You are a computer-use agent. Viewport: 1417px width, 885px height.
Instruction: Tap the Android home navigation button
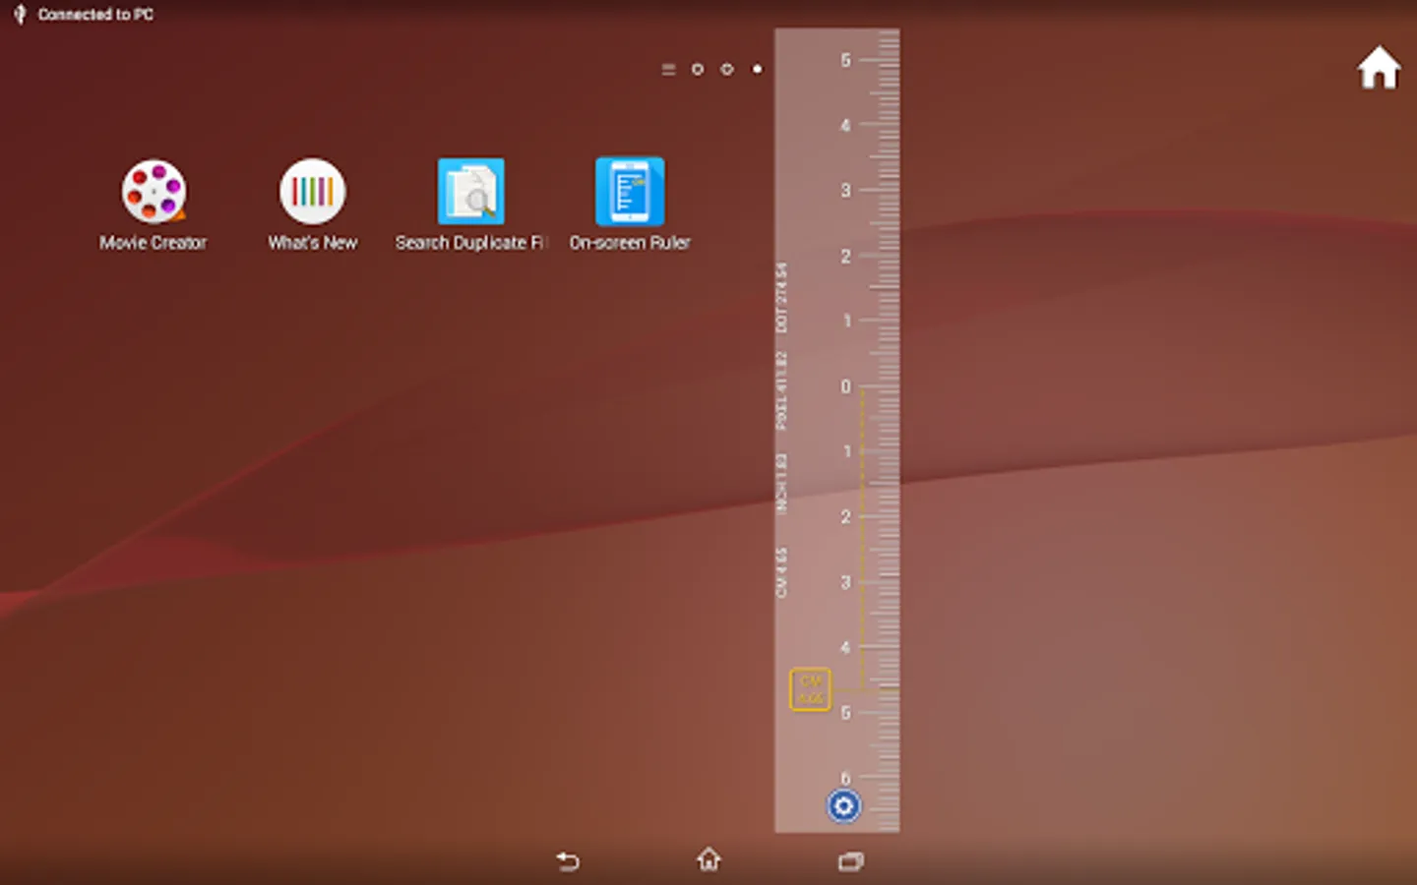(x=708, y=860)
